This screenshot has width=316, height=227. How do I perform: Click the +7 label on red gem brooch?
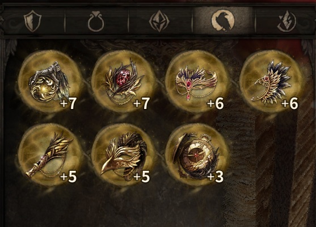tap(142, 104)
